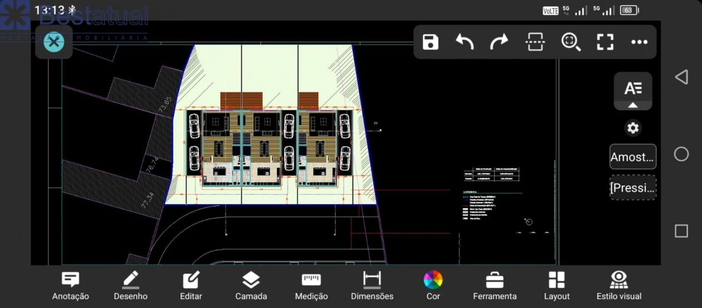Activate the zoom window magnifier
The image size is (702, 308).
point(571,42)
